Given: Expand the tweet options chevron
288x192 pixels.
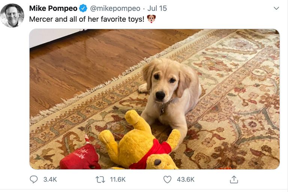Looking at the screenshot, I should coord(276,8).
